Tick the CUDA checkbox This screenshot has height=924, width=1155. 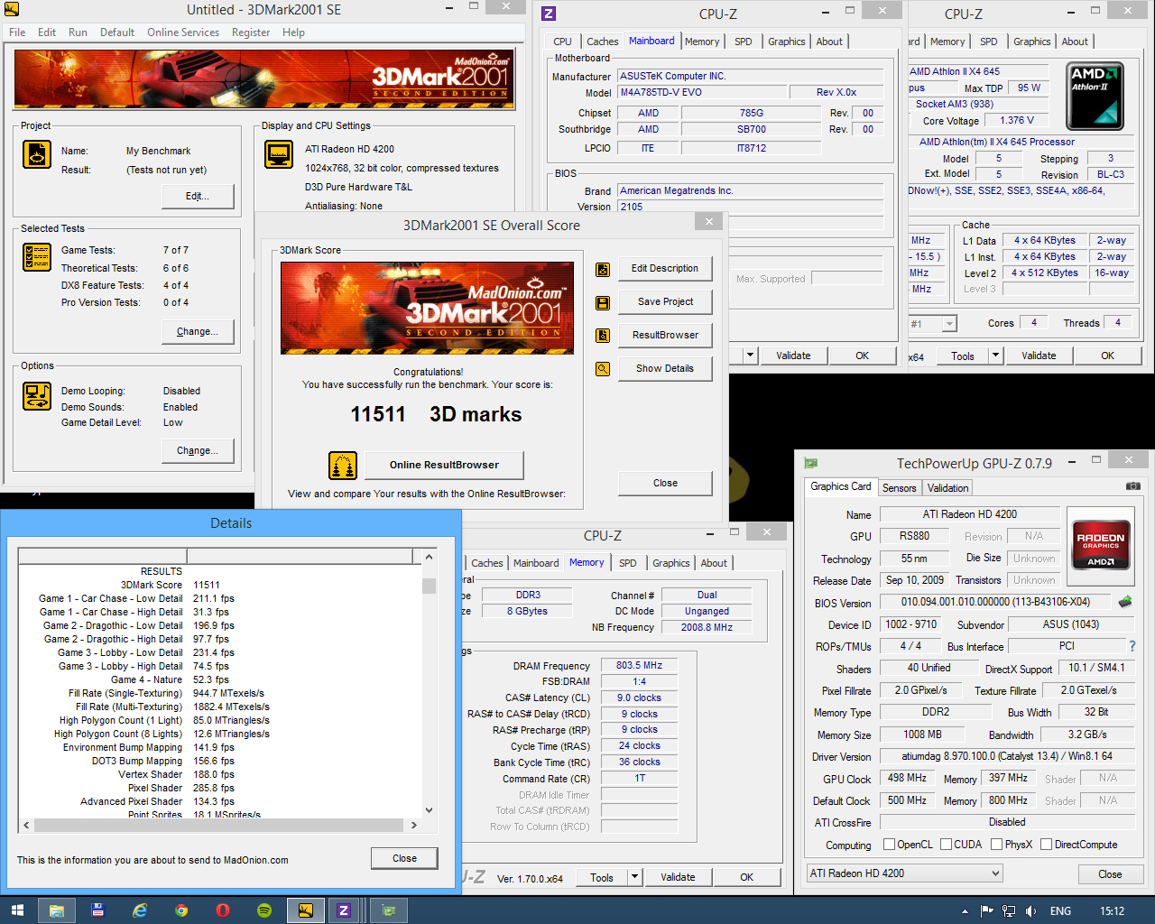(x=947, y=845)
